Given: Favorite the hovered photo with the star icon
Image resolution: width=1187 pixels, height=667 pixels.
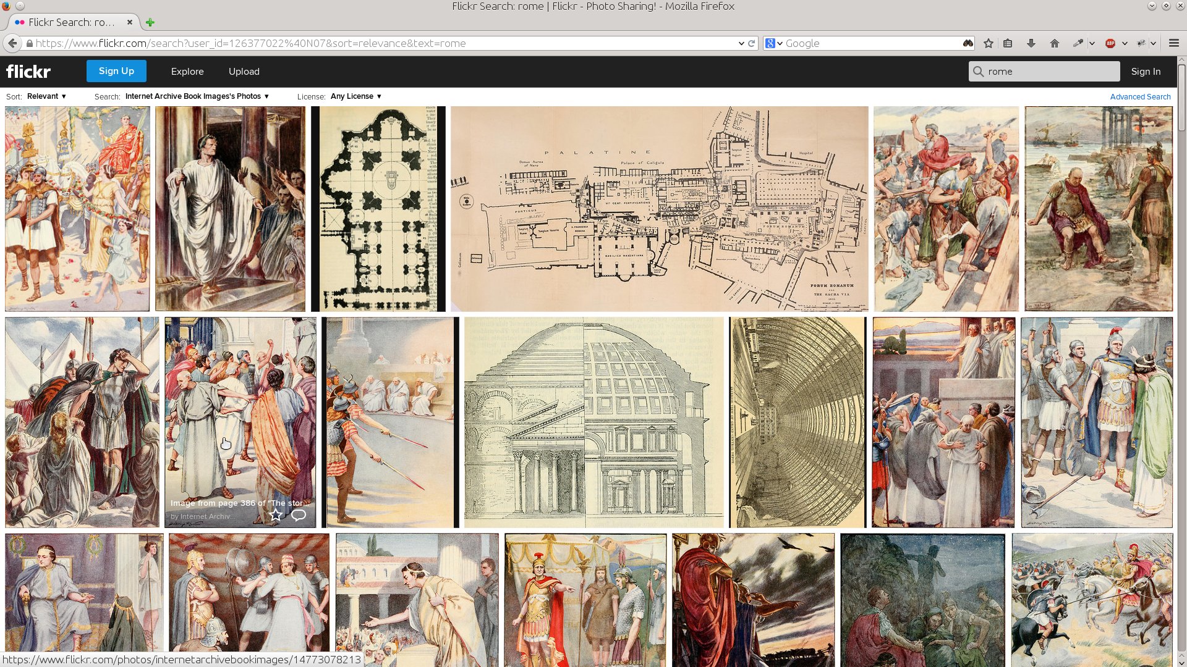Looking at the screenshot, I should 276,514.
